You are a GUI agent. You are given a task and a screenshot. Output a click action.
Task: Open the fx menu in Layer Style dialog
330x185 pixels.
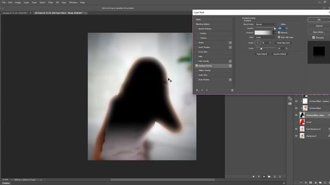pos(197,90)
